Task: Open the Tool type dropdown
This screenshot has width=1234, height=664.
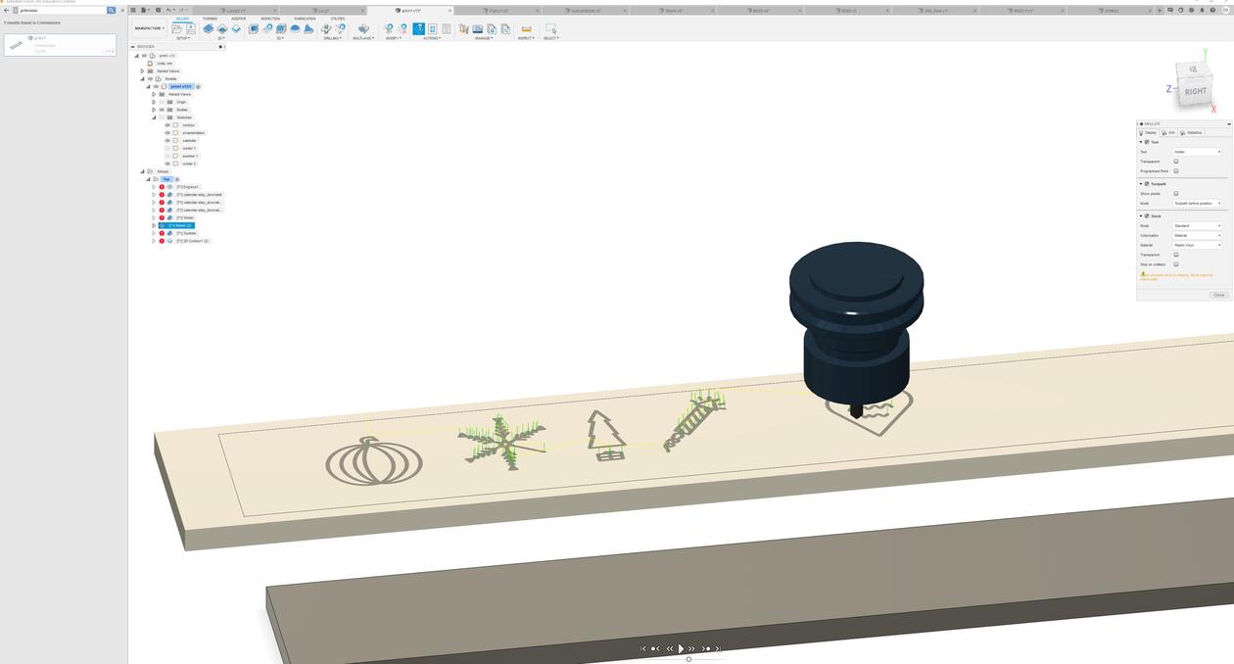Action: (x=1197, y=152)
